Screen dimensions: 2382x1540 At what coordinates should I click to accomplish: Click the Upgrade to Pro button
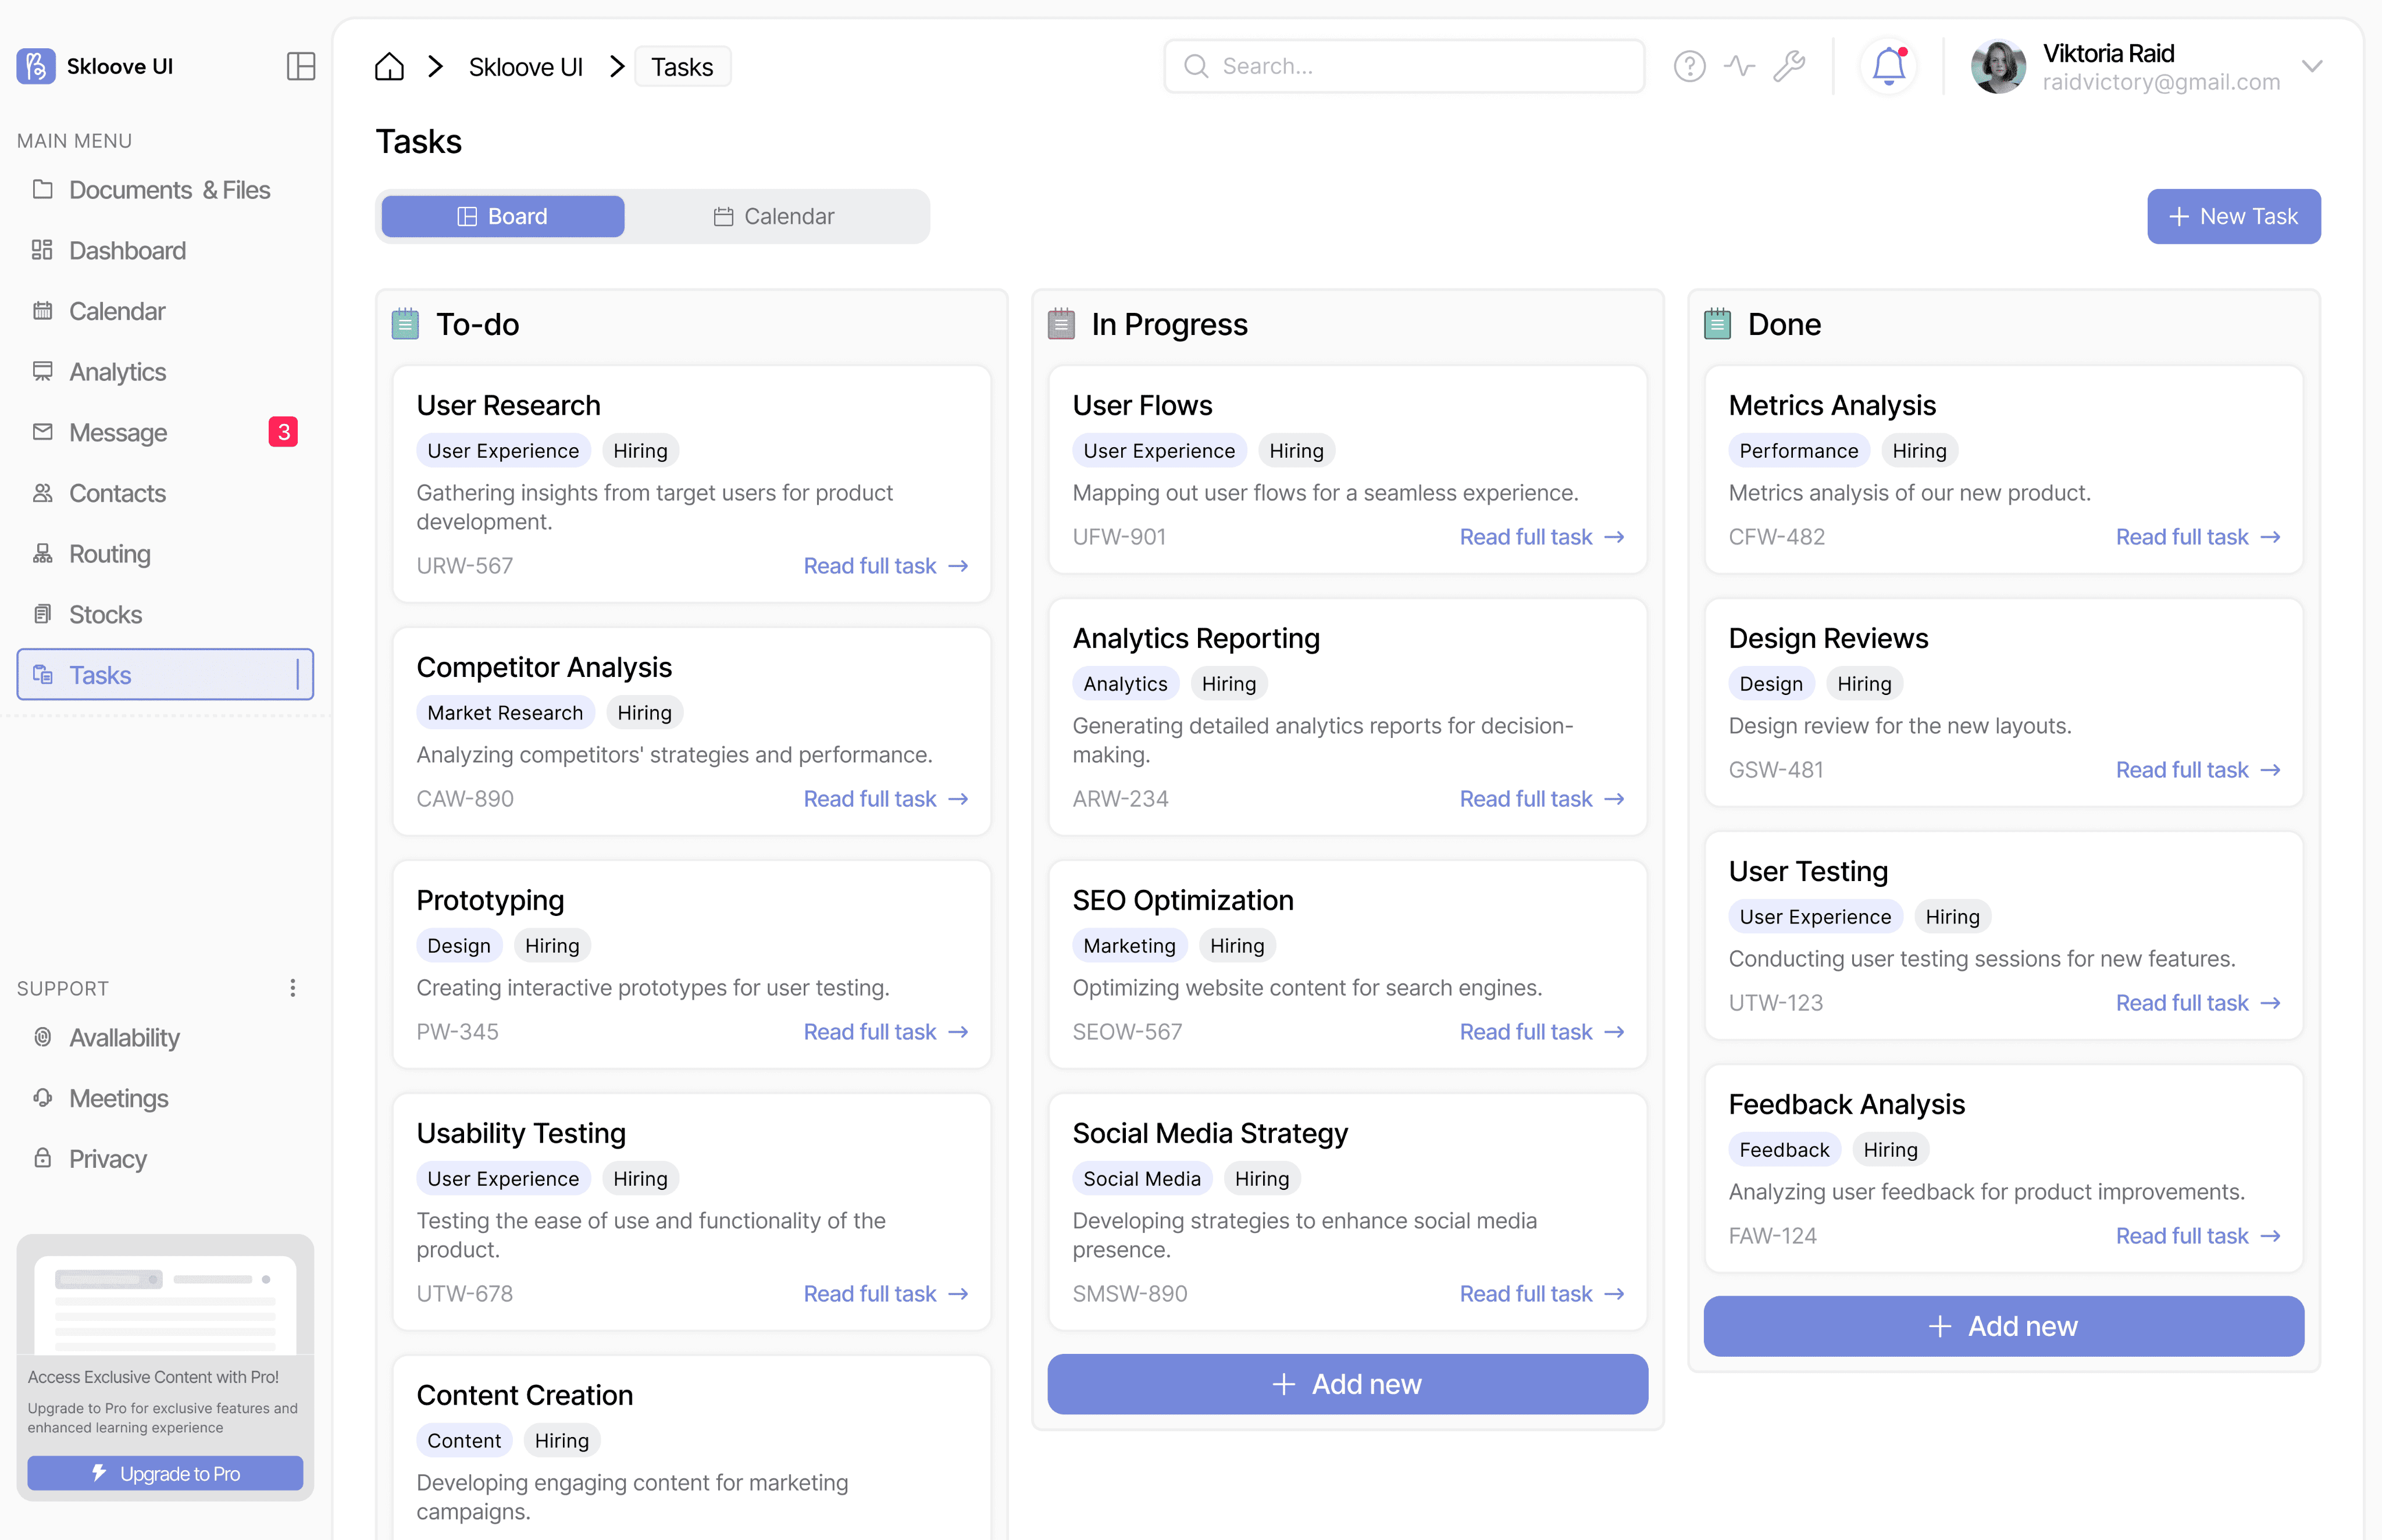165,1473
